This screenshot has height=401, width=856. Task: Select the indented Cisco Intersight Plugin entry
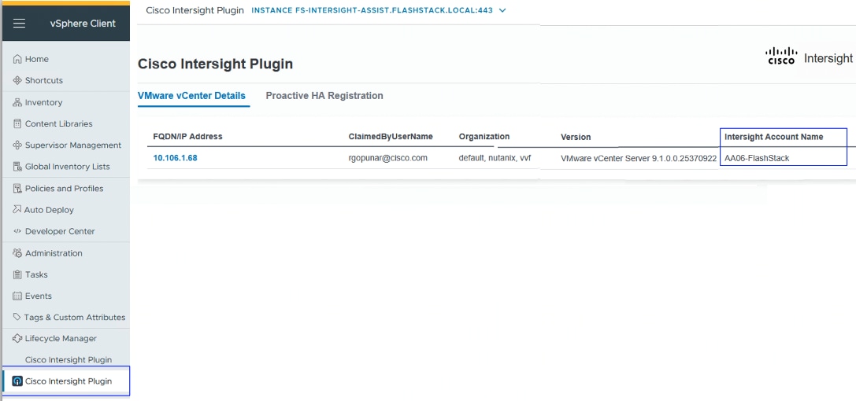point(69,359)
